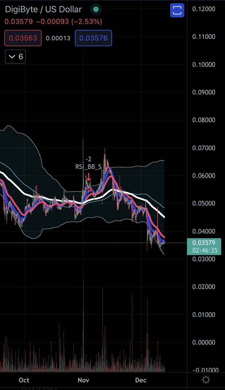Screen dimensions: 225x390
Task: Click the Oct date label
Action: [24, 380]
